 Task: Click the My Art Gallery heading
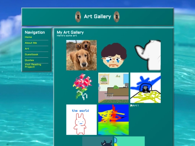click(x=70, y=32)
